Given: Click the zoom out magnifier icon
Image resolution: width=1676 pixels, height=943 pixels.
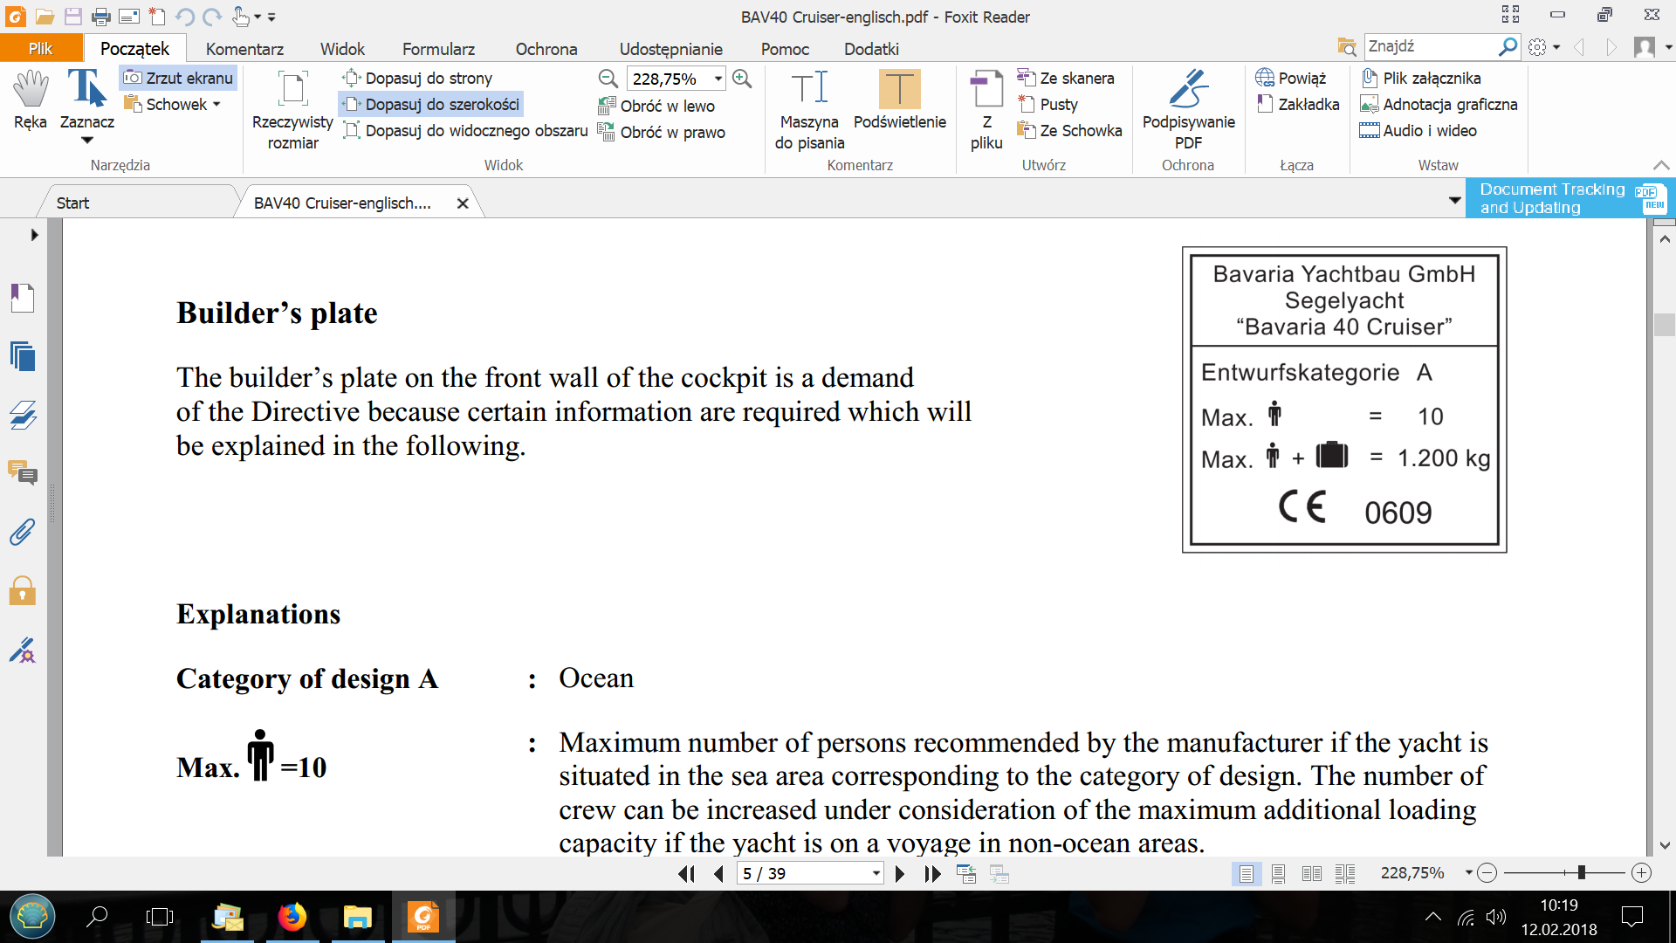Looking at the screenshot, I should [x=608, y=79].
